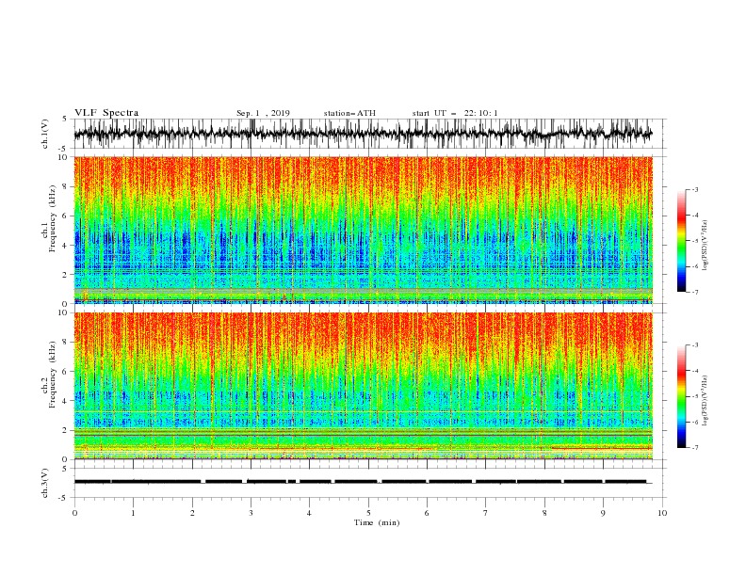The width and height of the screenshot is (746, 576).
Task: Select the "start UT = 22:10:1" text
Action: (x=455, y=113)
